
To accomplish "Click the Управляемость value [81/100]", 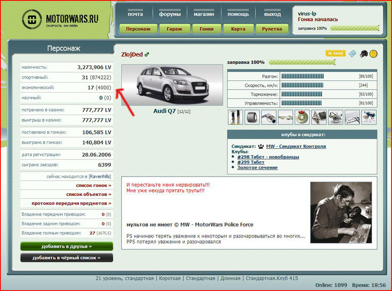I will (366, 103).
